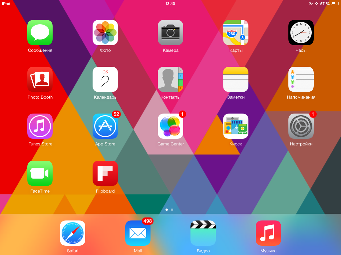Open the App Store app

click(105, 126)
